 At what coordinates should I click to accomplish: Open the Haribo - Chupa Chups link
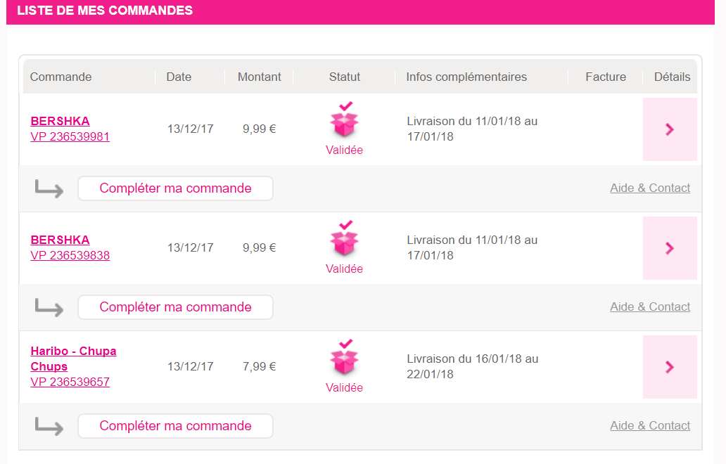[73, 359]
